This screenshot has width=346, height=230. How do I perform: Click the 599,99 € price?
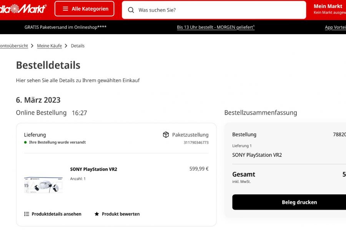point(199,169)
